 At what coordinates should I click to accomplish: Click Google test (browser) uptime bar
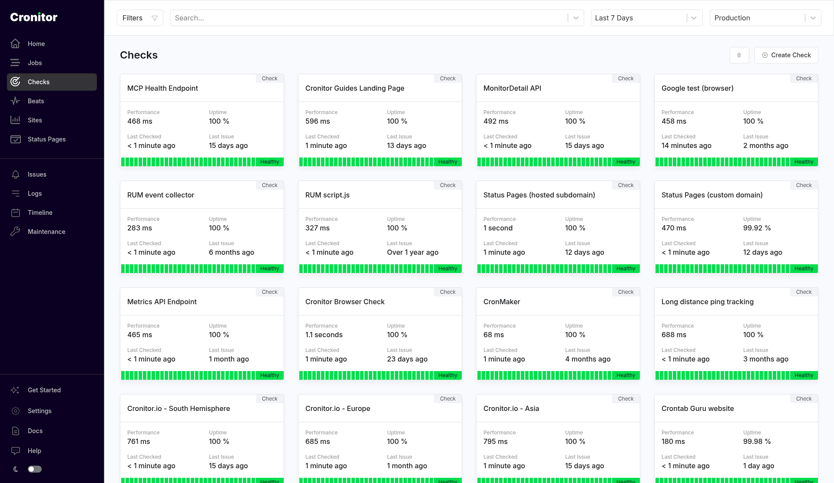[722, 162]
